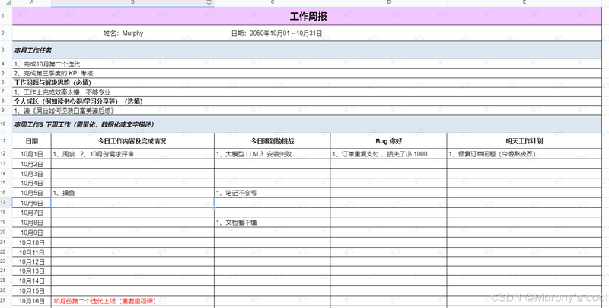Select the 10月14日 date cell
Image resolution: width=609 pixels, height=308 pixels.
[x=31, y=281]
